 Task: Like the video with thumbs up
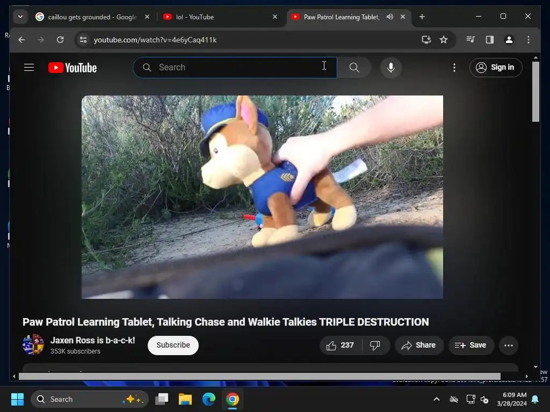(x=340, y=345)
